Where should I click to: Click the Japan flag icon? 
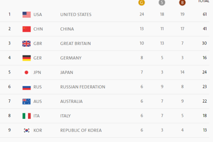(x=27, y=72)
